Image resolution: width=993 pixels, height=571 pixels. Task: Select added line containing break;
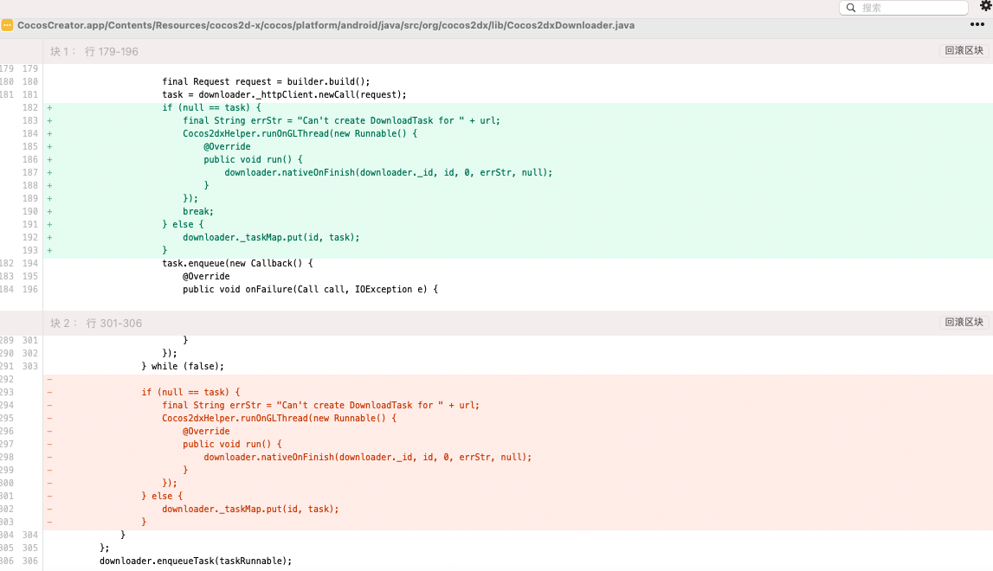tap(198, 212)
